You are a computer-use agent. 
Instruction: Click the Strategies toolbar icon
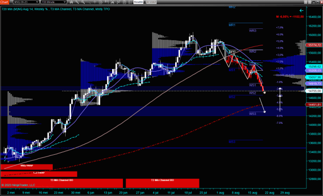124,2
